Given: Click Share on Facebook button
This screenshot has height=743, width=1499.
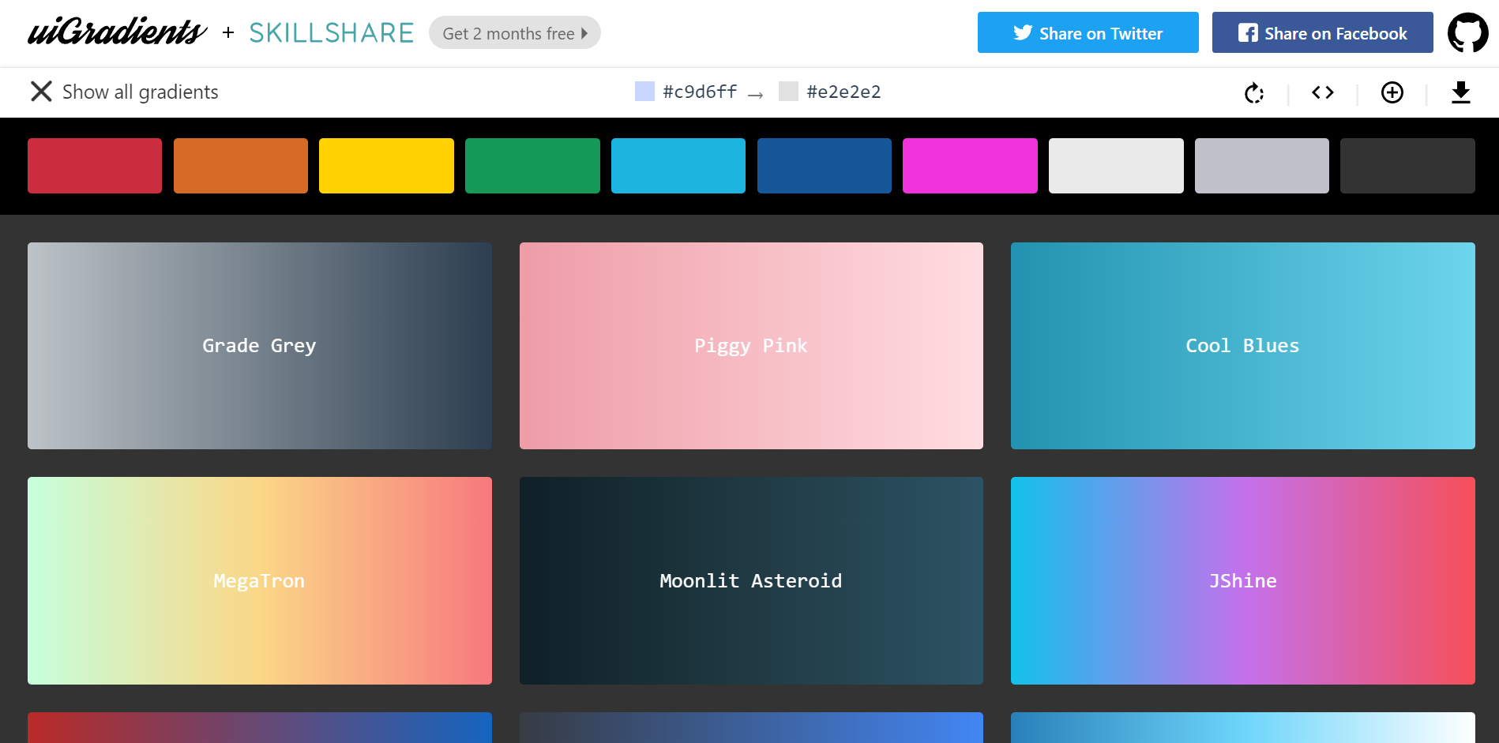Looking at the screenshot, I should click(x=1322, y=33).
